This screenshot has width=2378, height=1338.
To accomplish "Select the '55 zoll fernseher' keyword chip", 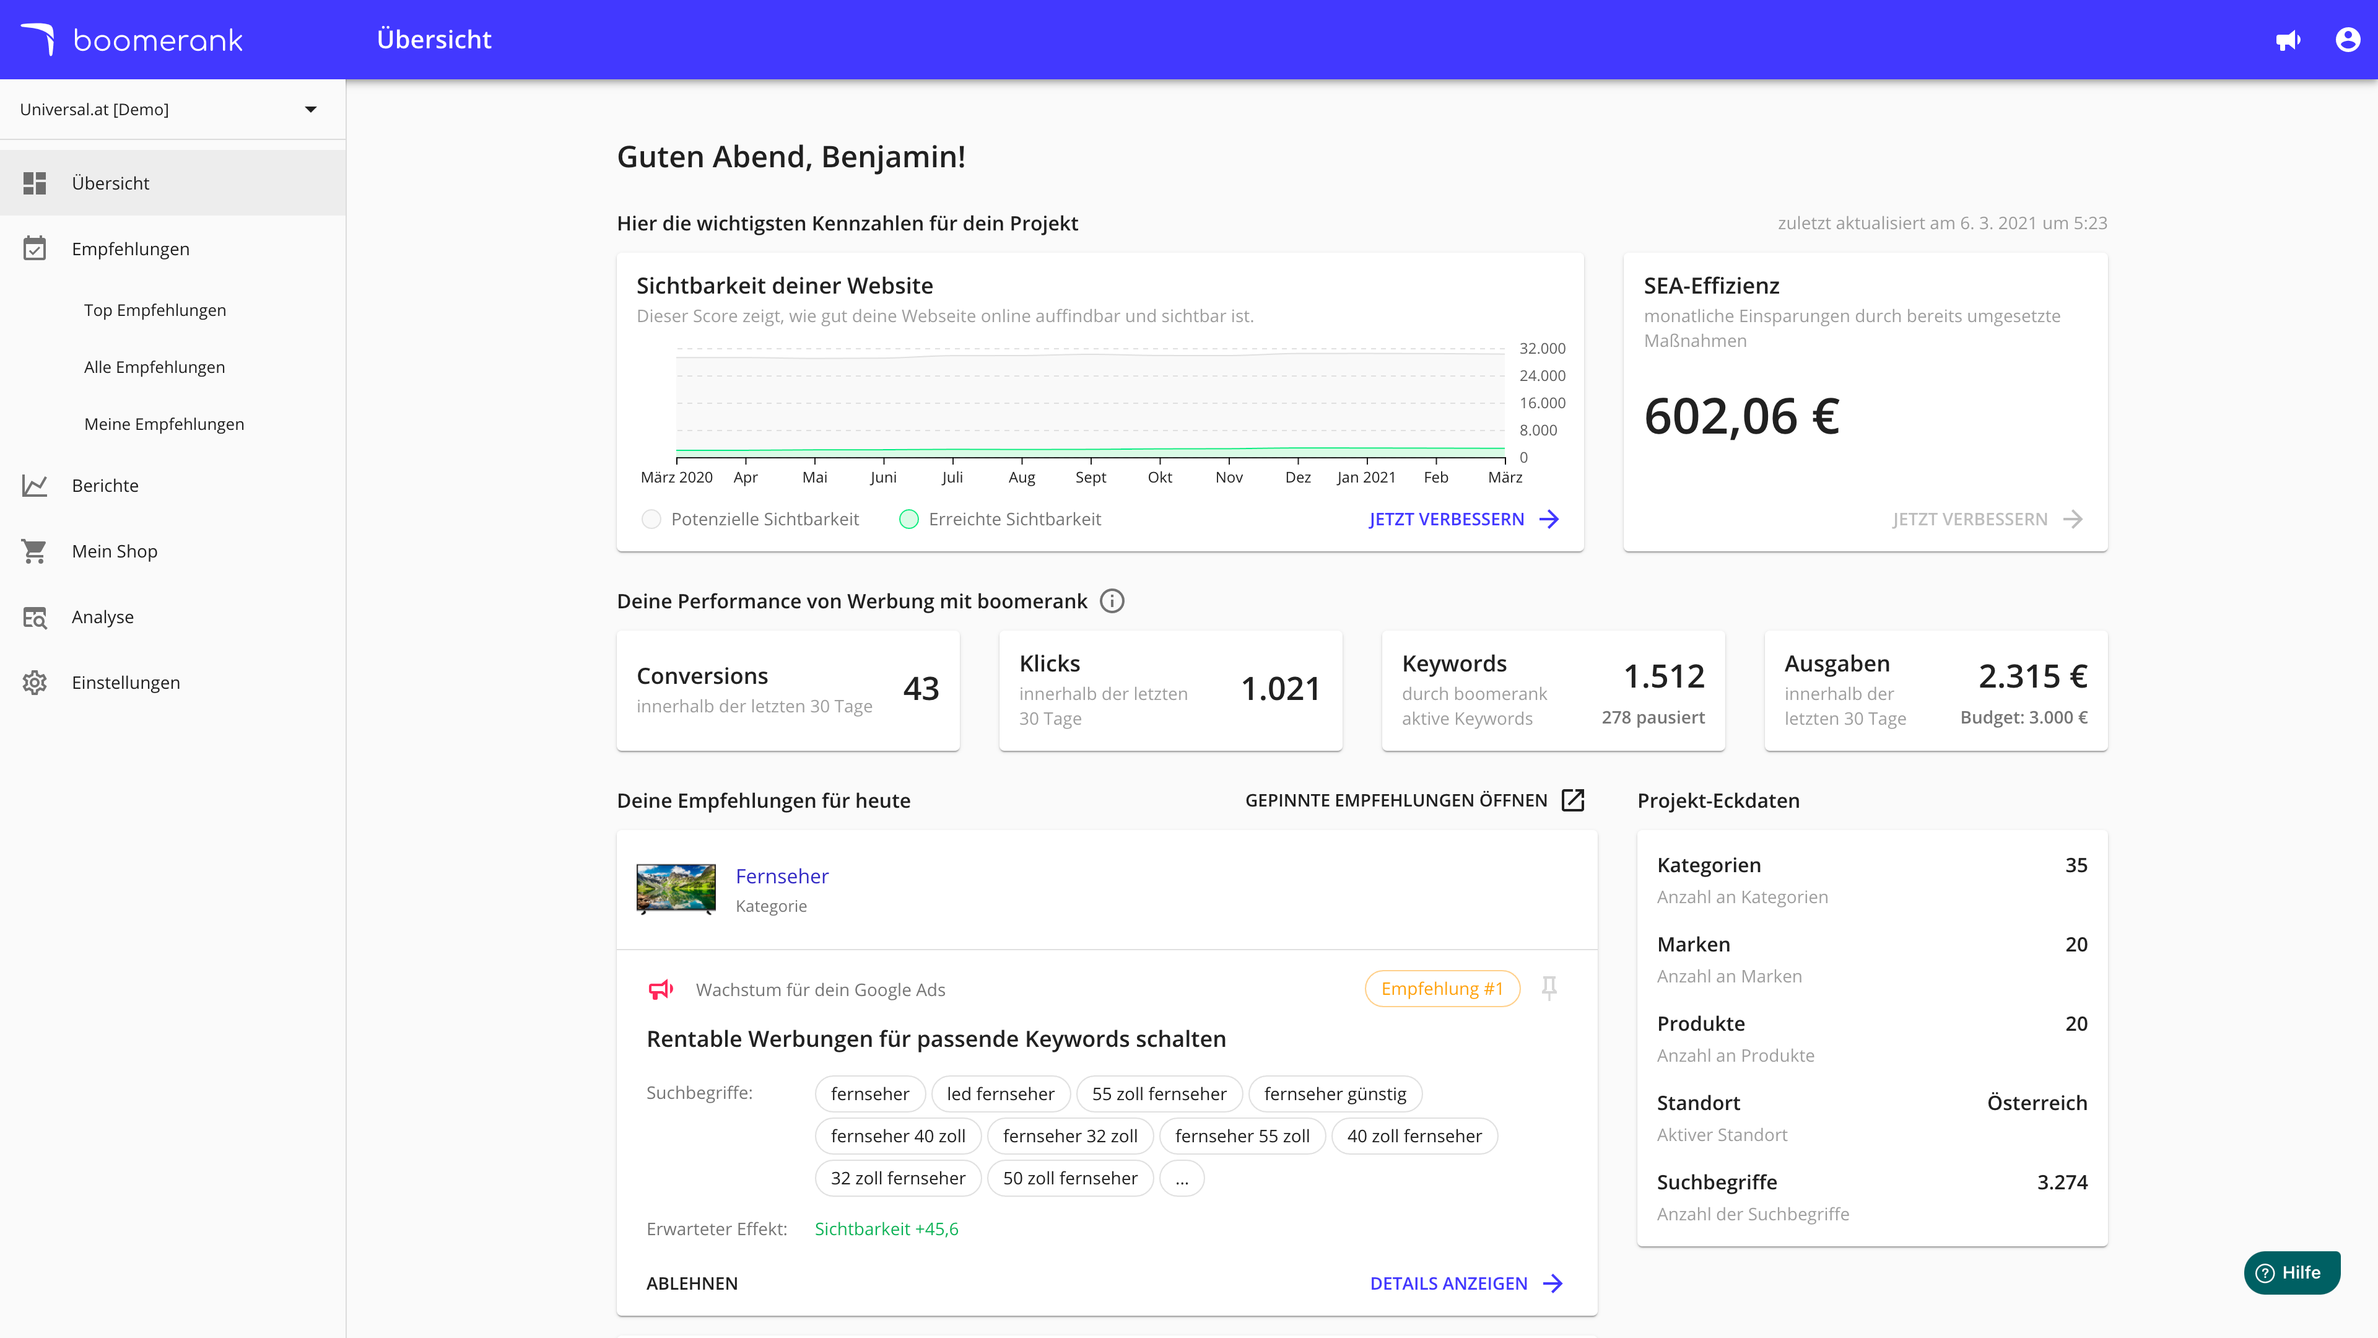I will (1159, 1094).
